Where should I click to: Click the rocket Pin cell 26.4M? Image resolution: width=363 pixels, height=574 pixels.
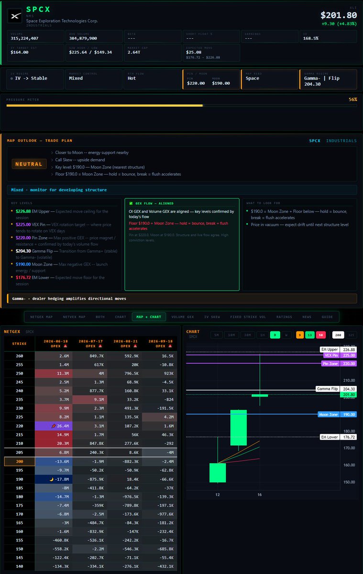[x=53, y=425]
